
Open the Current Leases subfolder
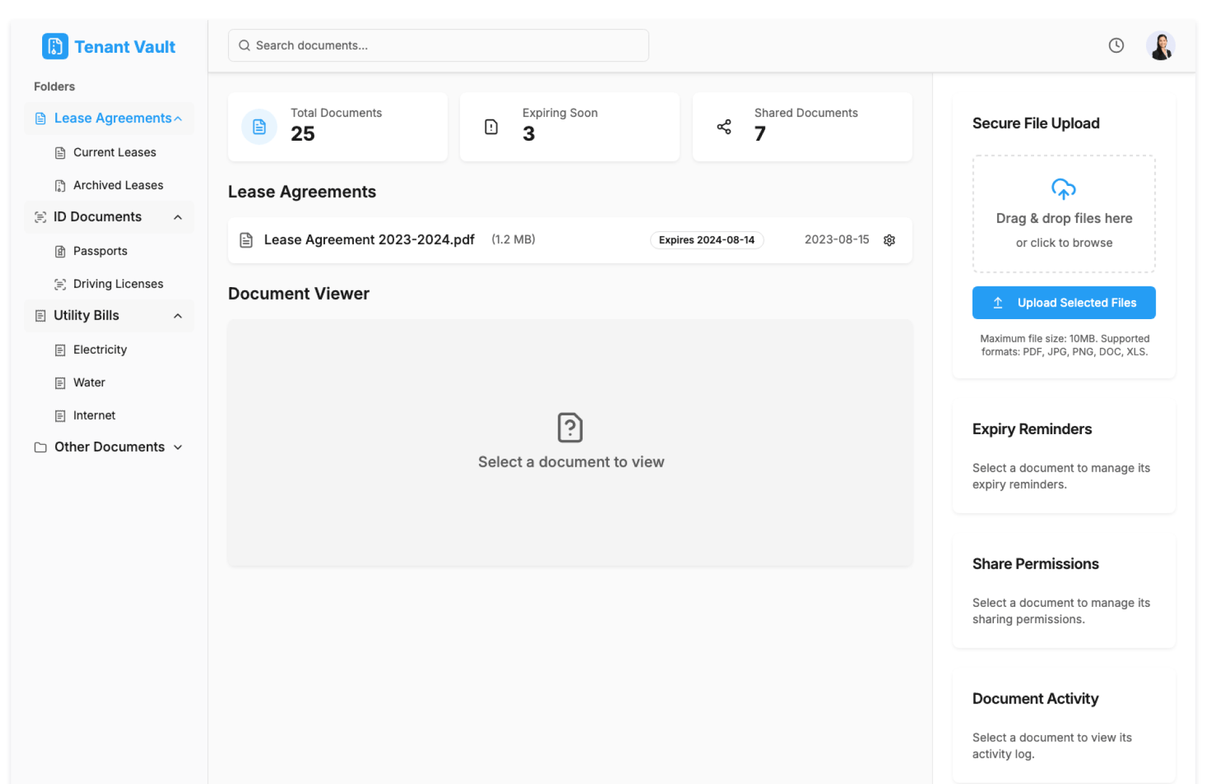[x=114, y=153]
